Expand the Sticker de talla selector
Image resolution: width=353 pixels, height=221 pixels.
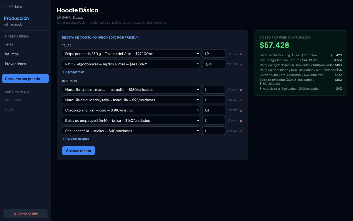pos(131,131)
